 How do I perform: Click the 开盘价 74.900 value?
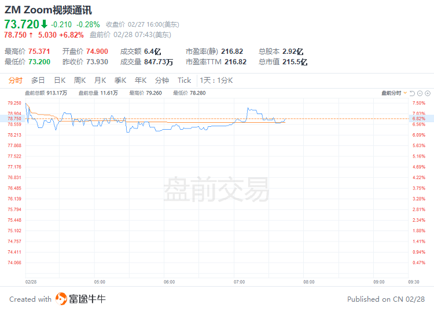click(x=97, y=52)
